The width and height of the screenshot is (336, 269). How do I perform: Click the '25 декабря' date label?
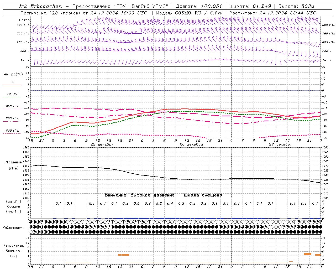pos(102,144)
